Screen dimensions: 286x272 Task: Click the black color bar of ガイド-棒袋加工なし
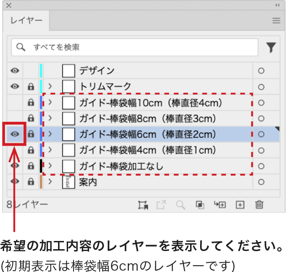pyautogui.click(x=41, y=166)
